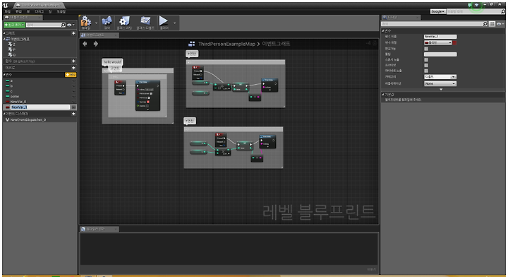Toggle visibility eye for NewVar_0
Screen dimensions: 508x277
pyautogui.click(x=73, y=102)
